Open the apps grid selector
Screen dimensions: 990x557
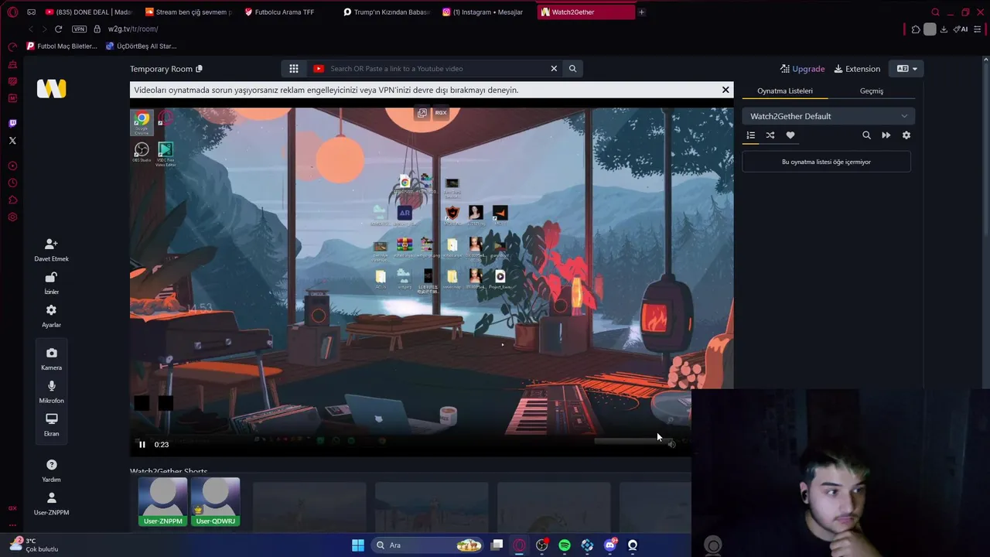click(x=294, y=69)
